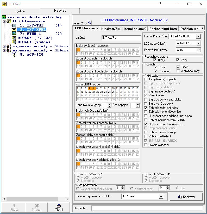This screenshot has width=207, height=214.
Task: Toggle zone 4 in signál GONG od zón
Action: click(x=89, y=88)
